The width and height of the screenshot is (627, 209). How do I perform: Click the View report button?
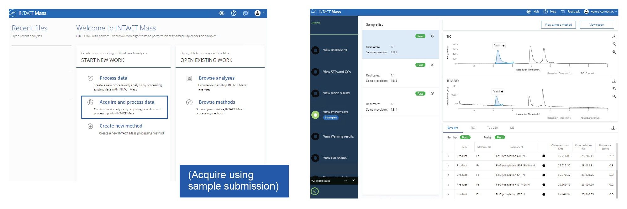[597, 25]
